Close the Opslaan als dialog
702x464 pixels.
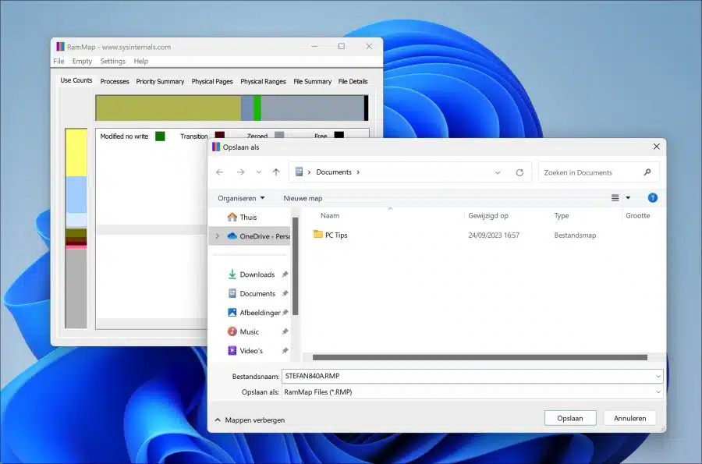click(x=656, y=147)
